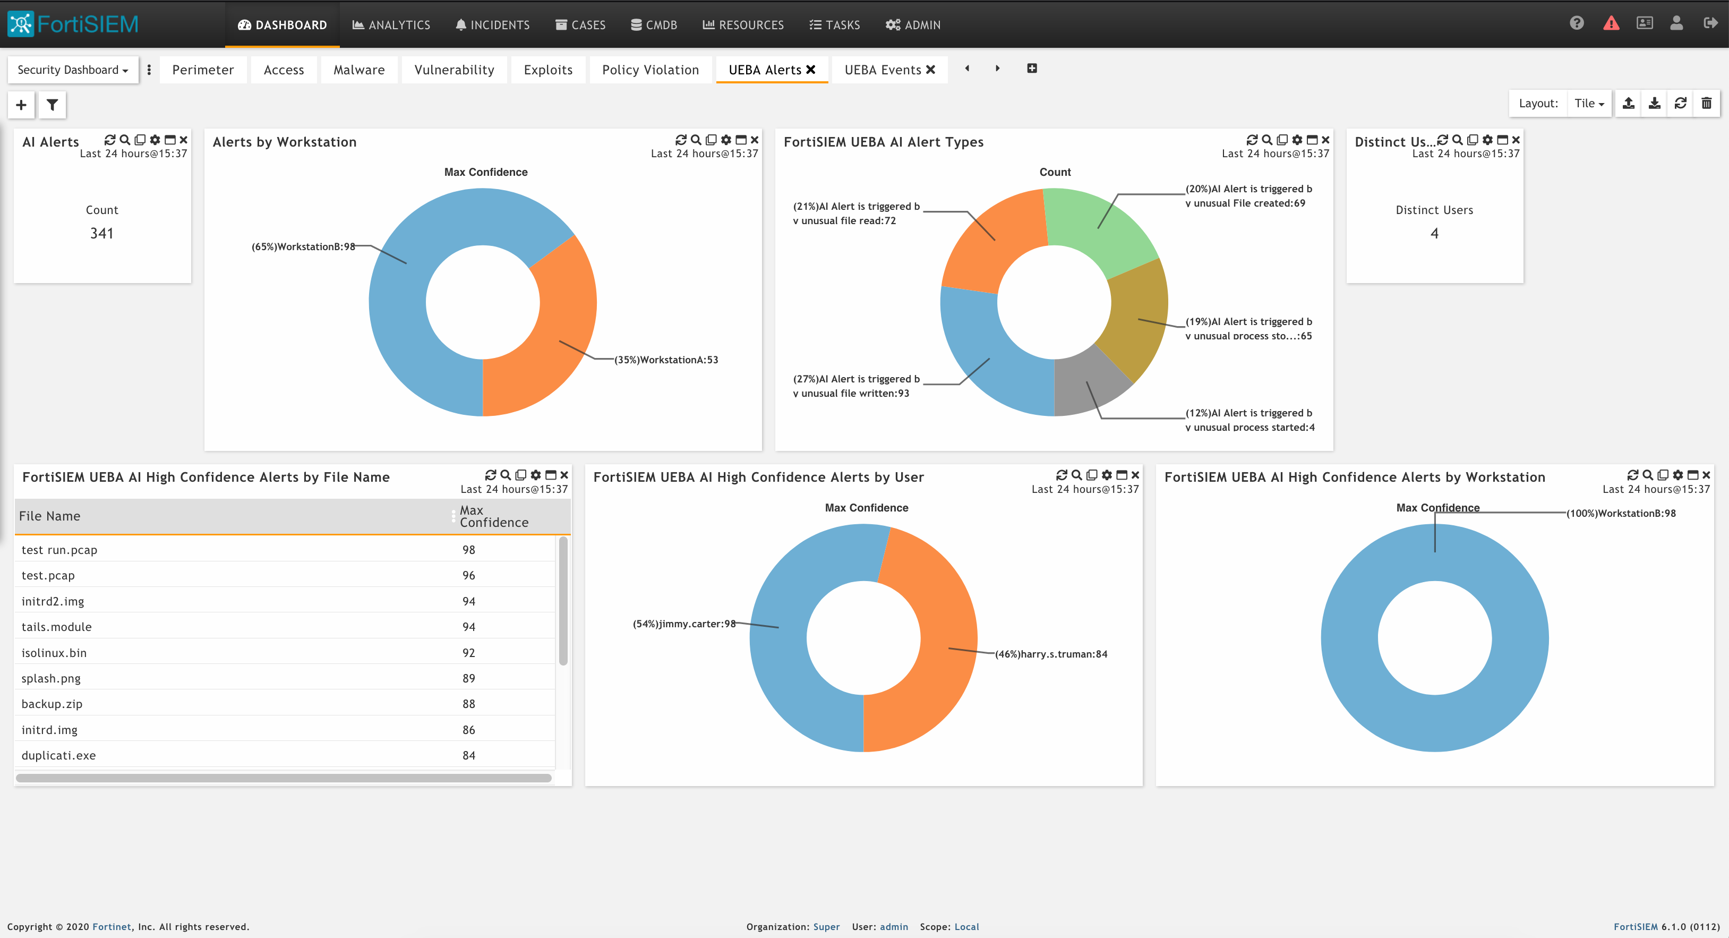Image resolution: width=1729 pixels, height=938 pixels.
Task: Open the alerts warning triangle icon
Action: click(1612, 23)
